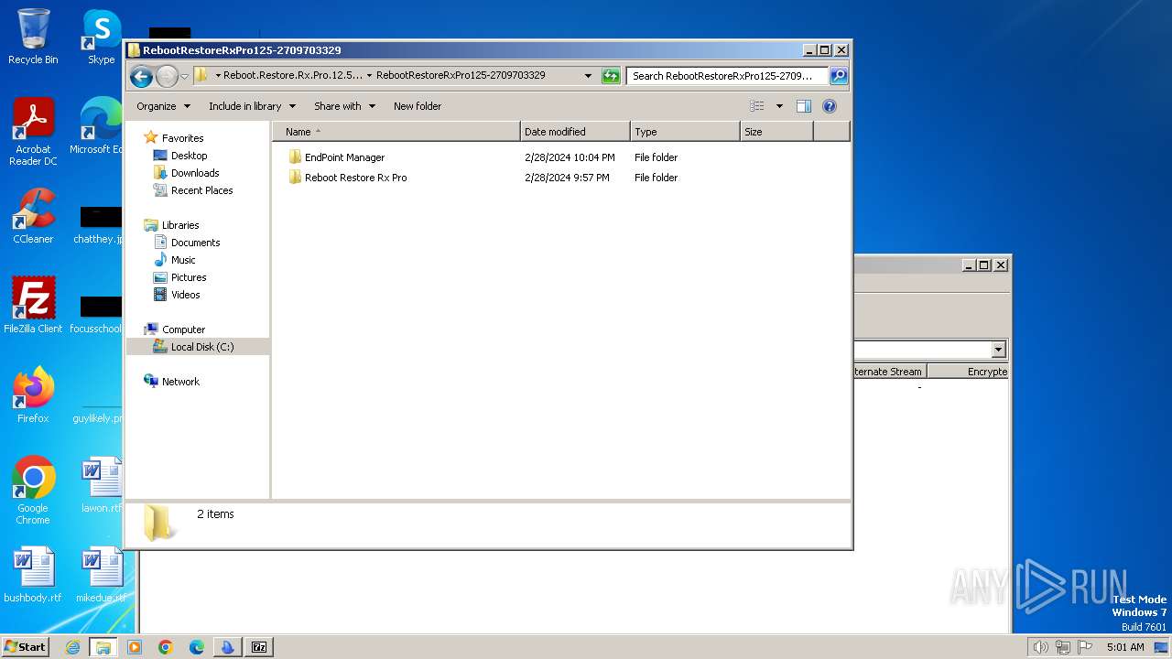Screen dimensions: 1172x659
Task: Click the FileZilla Client desktop icon
Action: click(33, 306)
